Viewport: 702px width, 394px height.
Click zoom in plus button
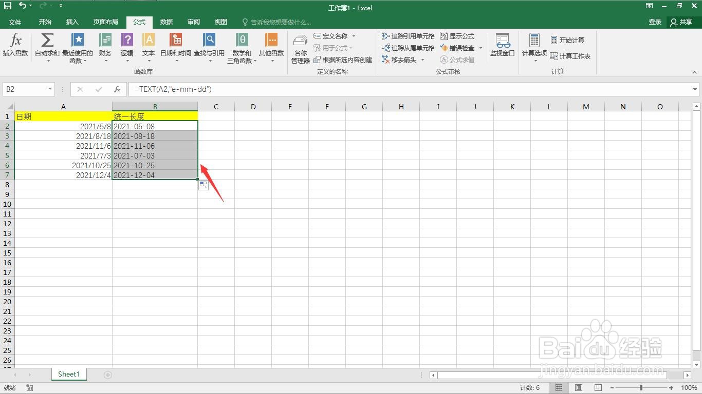pos(671,388)
